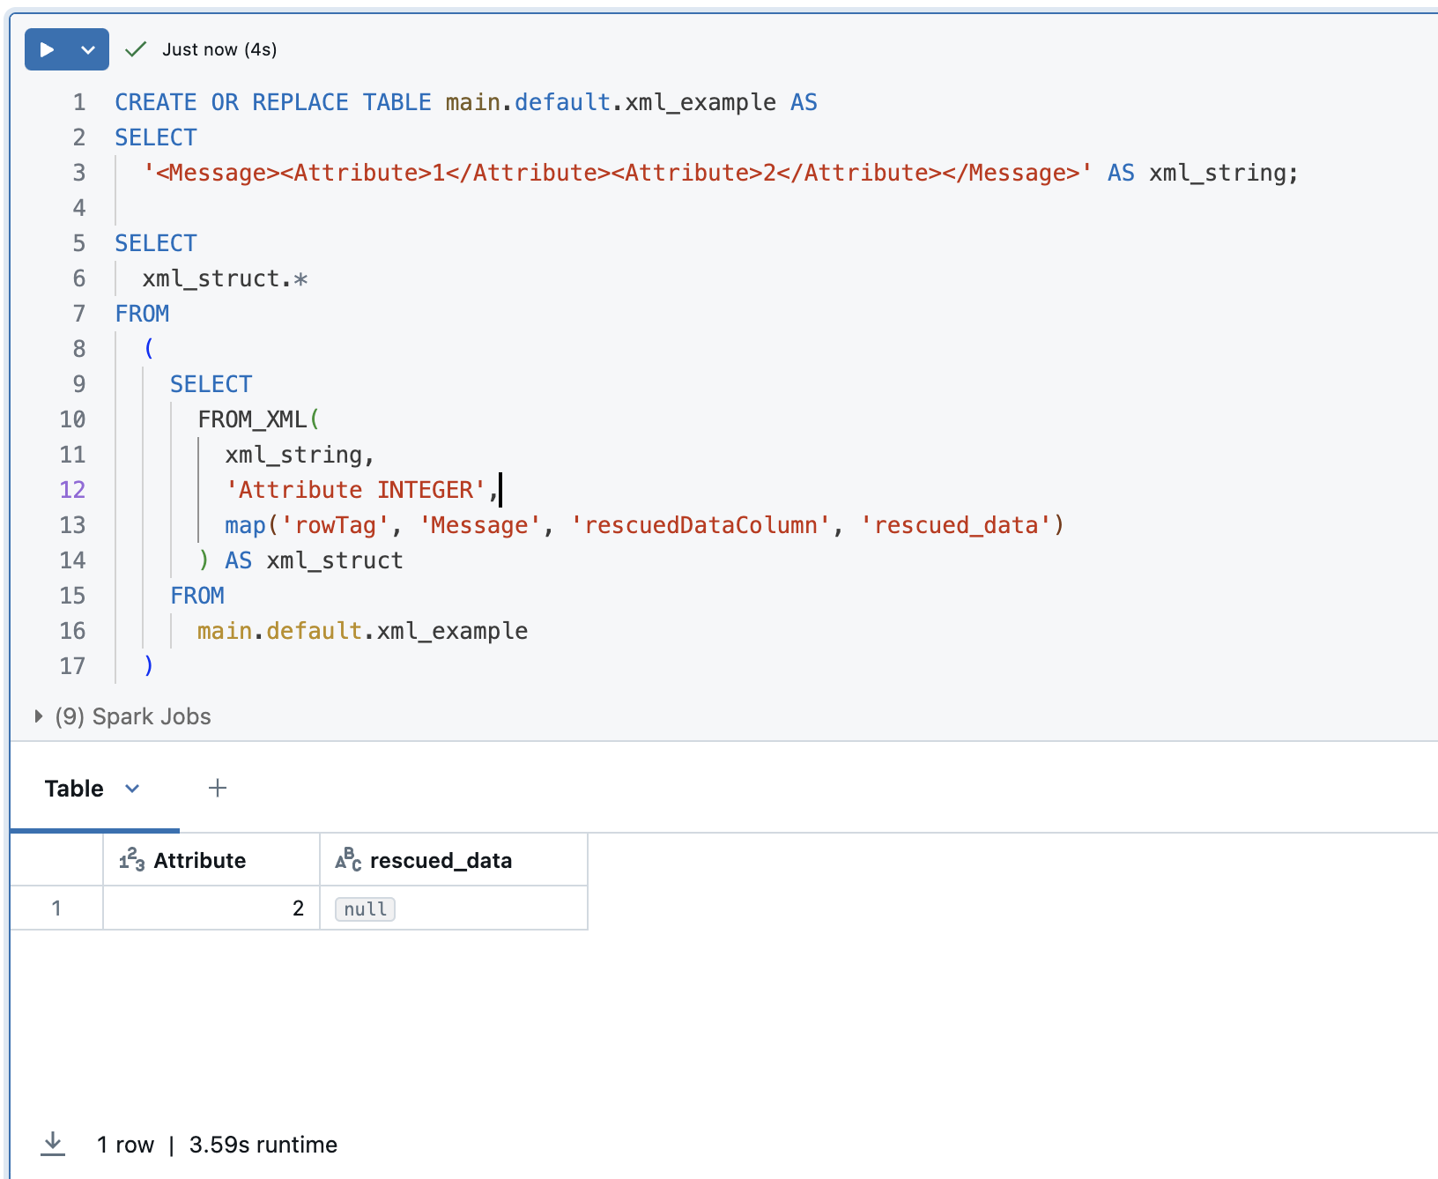
Task: Place cursor on the FROM_XML function name
Action: (x=249, y=419)
